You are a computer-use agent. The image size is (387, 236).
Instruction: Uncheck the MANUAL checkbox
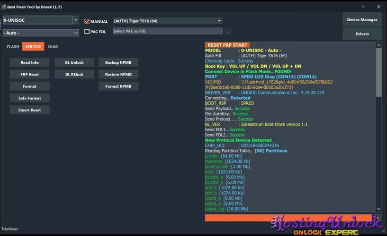[87, 21]
